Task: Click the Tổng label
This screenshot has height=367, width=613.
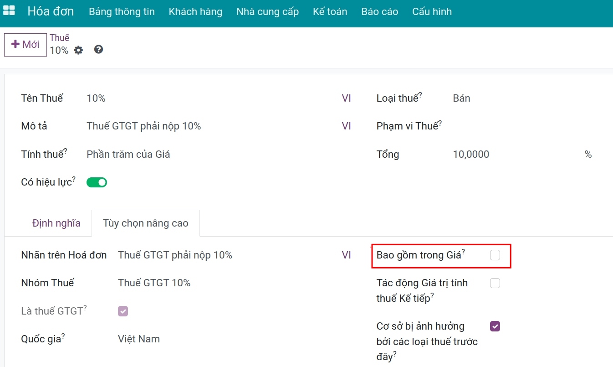Action: click(388, 154)
